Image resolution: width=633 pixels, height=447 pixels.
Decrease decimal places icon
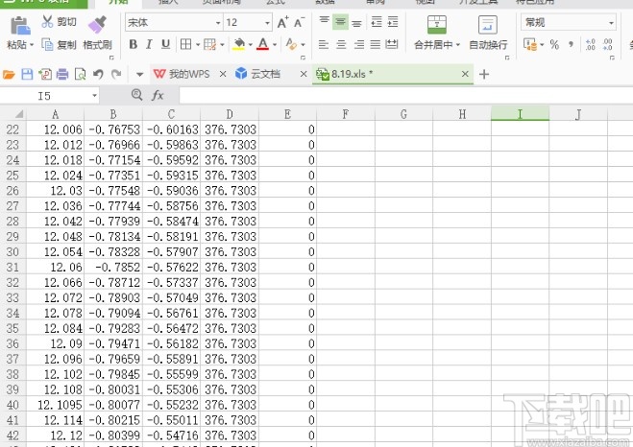[607, 44]
